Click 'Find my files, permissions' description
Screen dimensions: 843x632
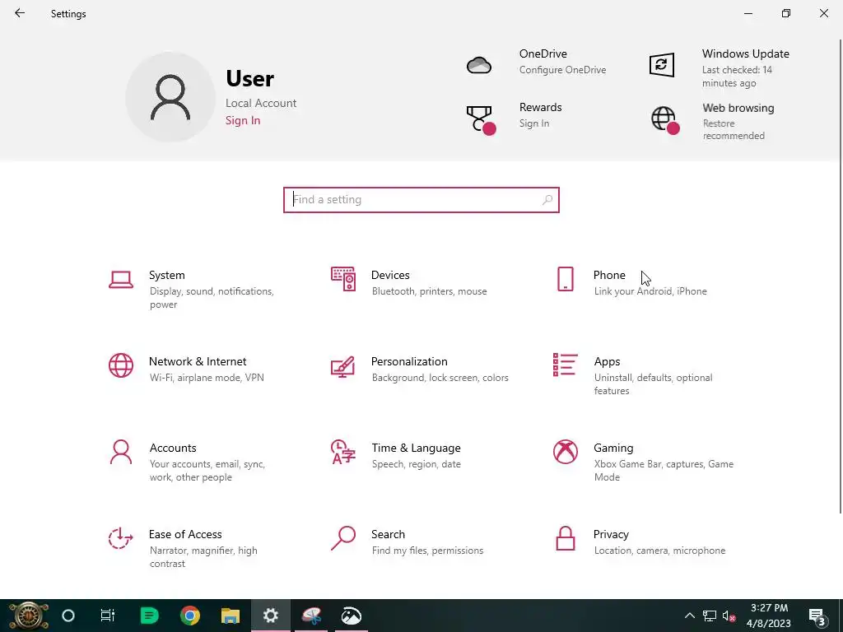[427, 551]
